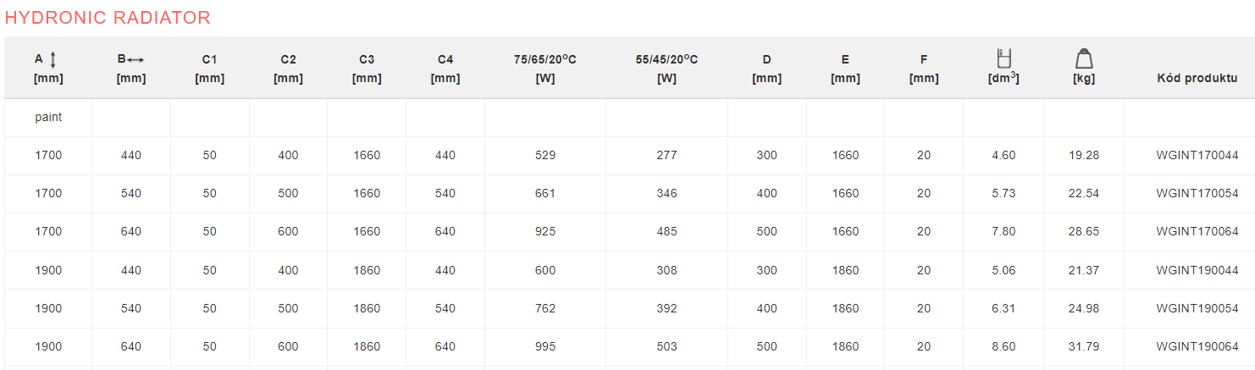Click the vertical height arrow icon beside A
Screen dimensions: 1255x370
point(53,59)
